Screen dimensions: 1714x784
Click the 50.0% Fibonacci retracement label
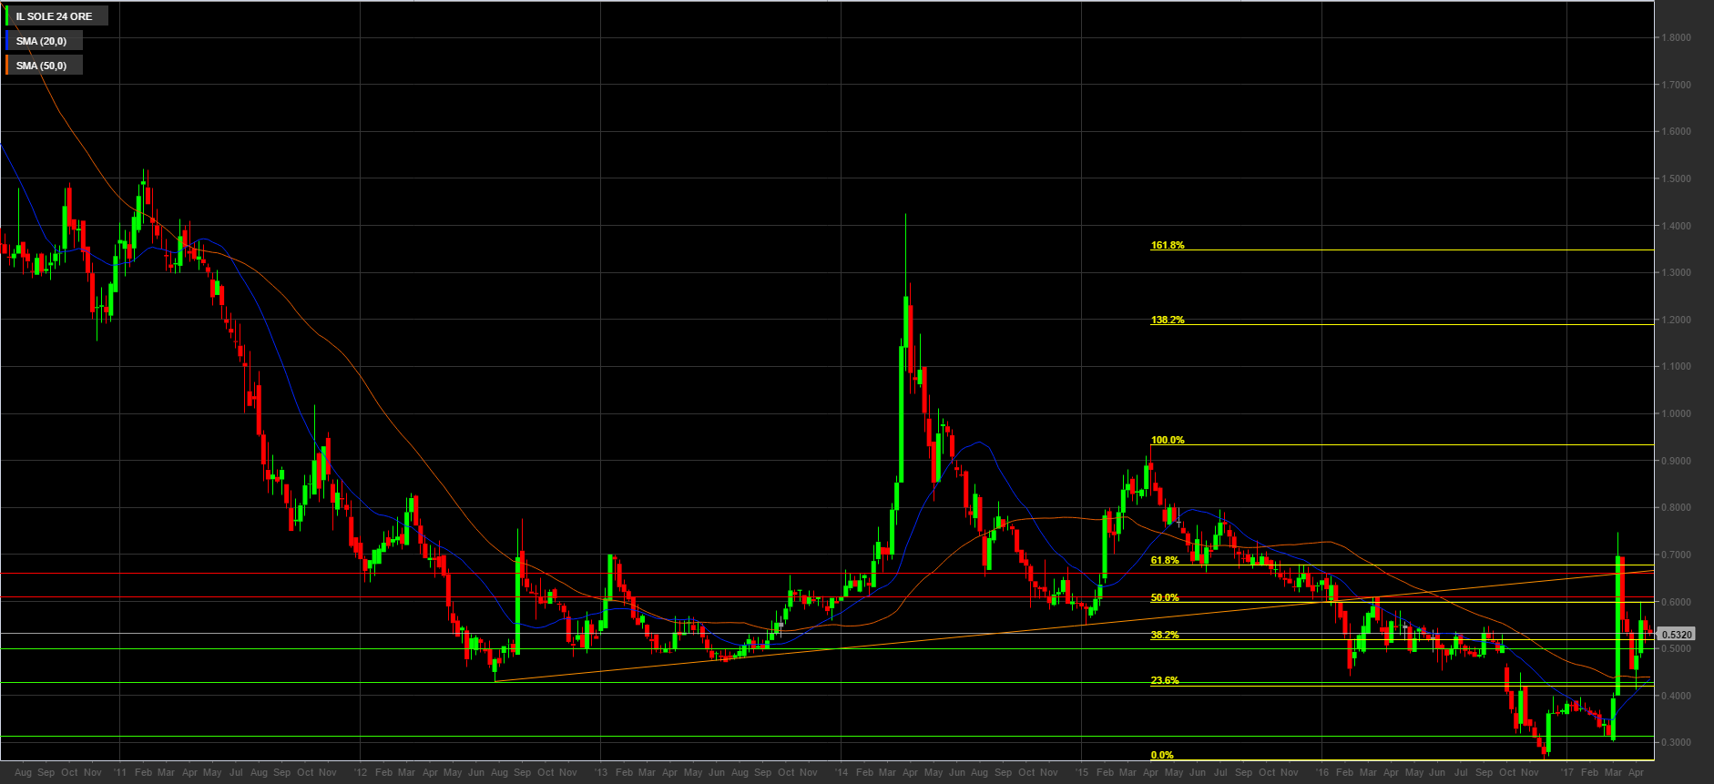click(1165, 597)
